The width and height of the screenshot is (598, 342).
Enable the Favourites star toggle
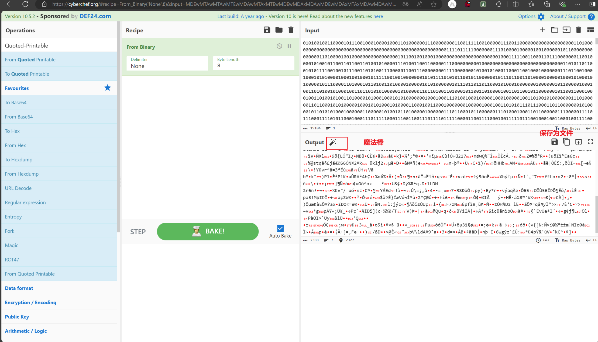coord(108,88)
